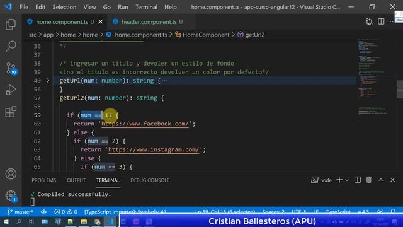The height and width of the screenshot is (227, 403).
Task: Open Source Control view with 93 badge
Action: (x=11, y=69)
